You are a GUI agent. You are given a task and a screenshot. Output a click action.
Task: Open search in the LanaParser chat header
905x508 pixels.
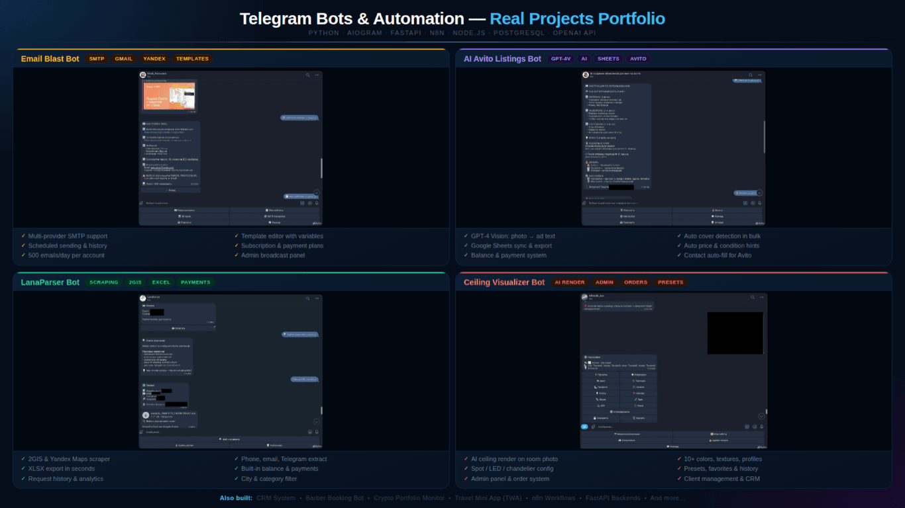(x=308, y=298)
